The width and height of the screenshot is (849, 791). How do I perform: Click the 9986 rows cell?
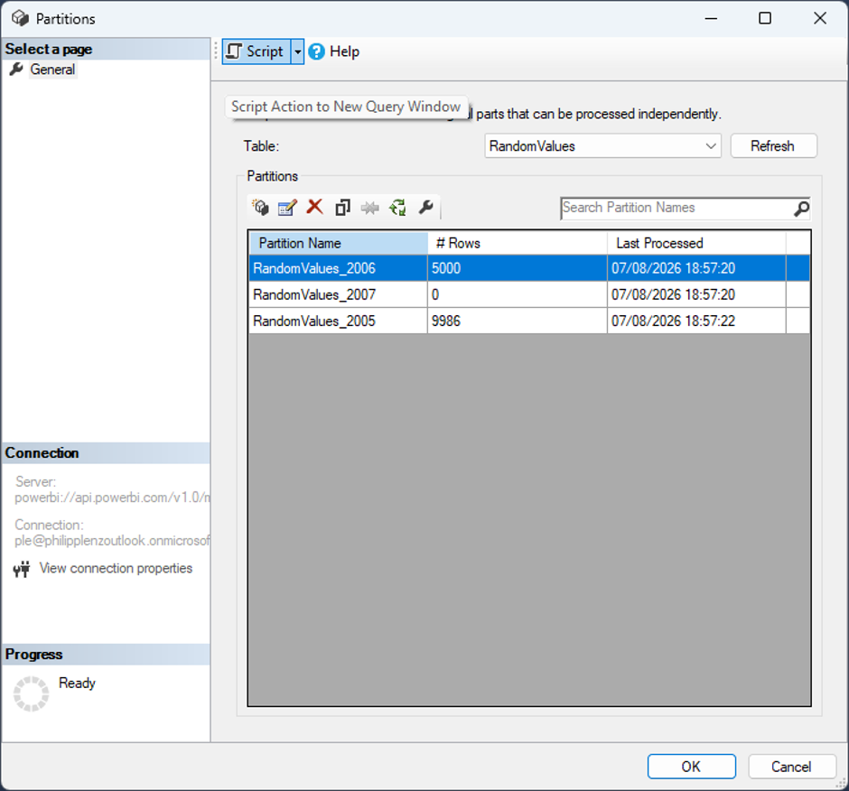tap(518, 321)
